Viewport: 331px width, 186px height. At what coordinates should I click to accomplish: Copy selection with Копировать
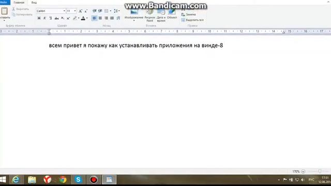pyautogui.click(x=22, y=14)
